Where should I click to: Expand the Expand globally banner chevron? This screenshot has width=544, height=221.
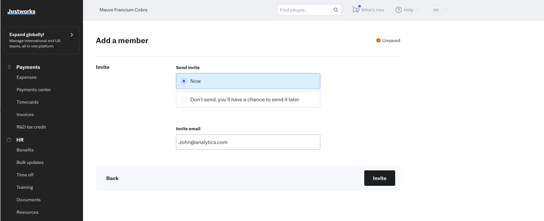tap(71, 35)
